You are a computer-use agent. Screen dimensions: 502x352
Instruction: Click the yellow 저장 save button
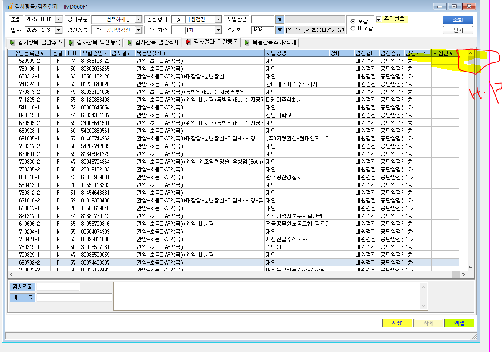(x=397, y=323)
